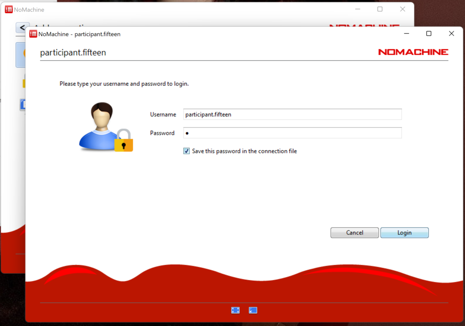The image size is (465, 326).
Task: Minimize the participant.fifteen login window
Action: point(406,34)
